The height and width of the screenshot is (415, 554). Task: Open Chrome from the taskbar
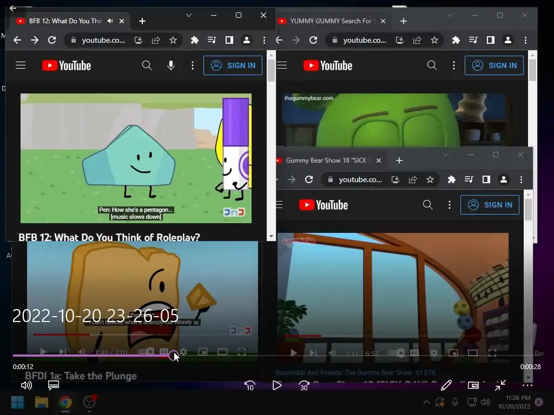pyautogui.click(x=65, y=402)
